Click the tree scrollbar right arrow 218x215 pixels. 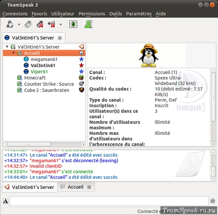click(83, 144)
